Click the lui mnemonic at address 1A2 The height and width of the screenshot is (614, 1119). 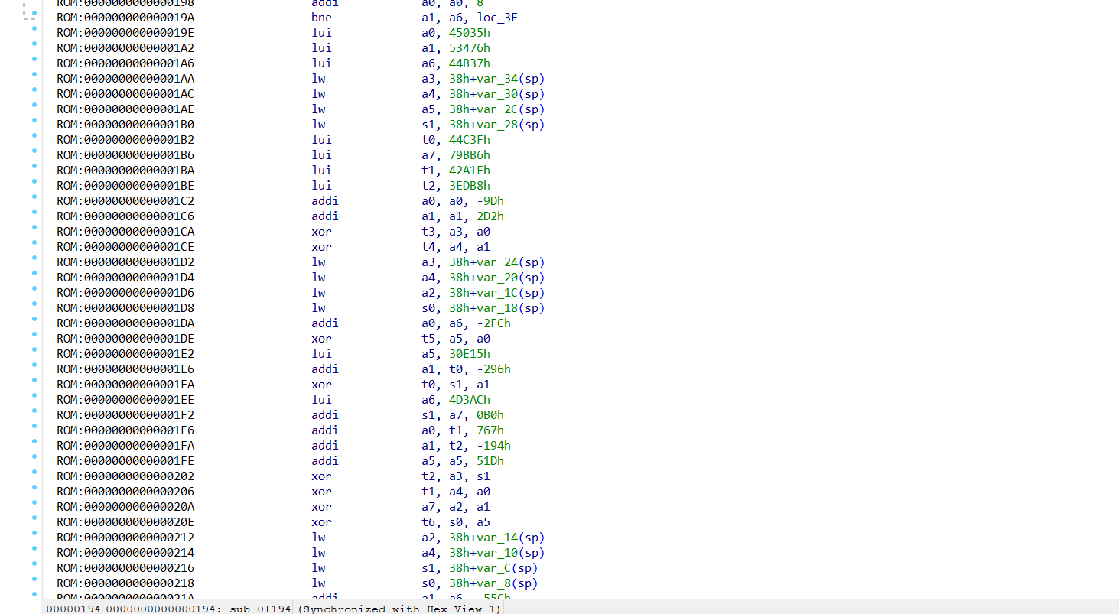[x=321, y=48]
